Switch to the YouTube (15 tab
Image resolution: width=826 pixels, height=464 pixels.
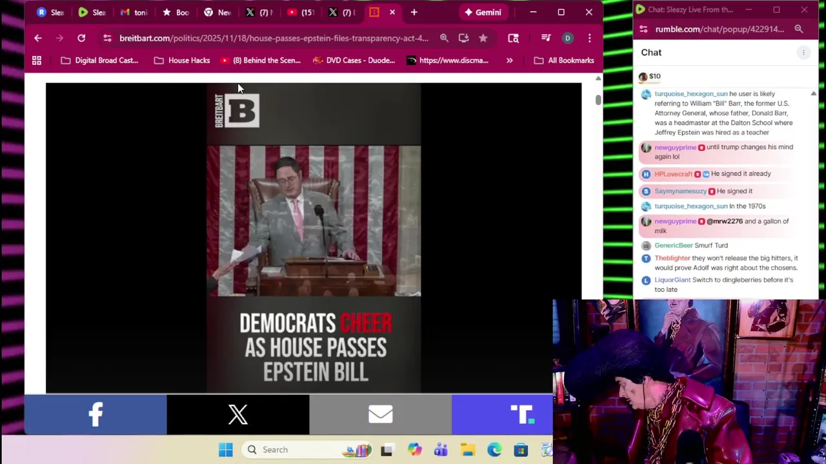pos(301,12)
